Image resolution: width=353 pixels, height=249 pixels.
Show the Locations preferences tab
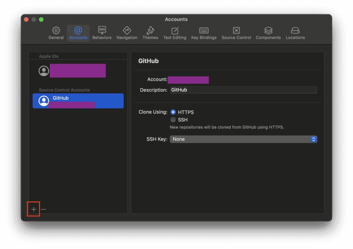295,33
